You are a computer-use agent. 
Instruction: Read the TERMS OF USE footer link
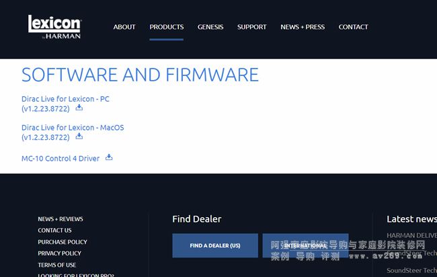coord(56,265)
